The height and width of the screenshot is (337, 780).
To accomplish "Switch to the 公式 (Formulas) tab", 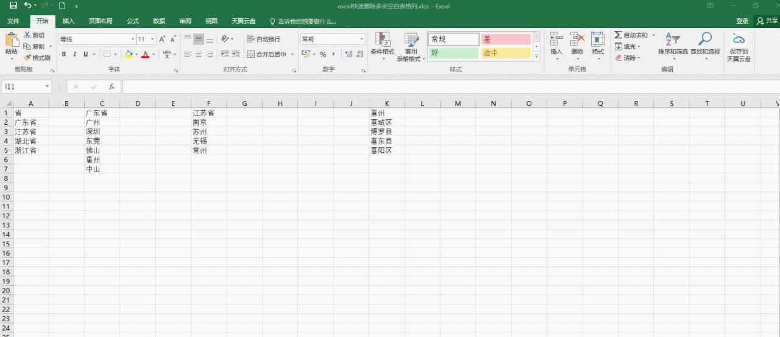I will pyautogui.click(x=133, y=21).
